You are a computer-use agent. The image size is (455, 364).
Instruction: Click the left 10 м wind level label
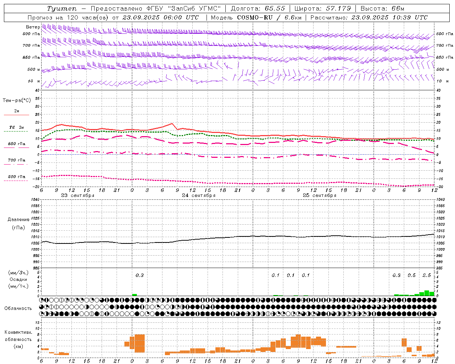pos(34,81)
